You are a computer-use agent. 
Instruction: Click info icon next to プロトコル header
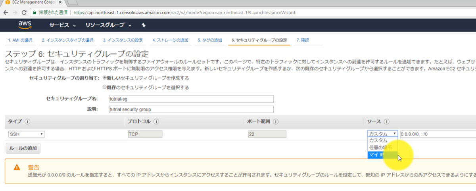click(x=157, y=122)
